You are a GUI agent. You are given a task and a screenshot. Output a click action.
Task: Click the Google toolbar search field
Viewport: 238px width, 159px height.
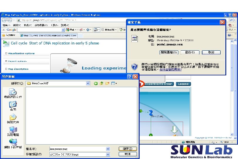39,30
